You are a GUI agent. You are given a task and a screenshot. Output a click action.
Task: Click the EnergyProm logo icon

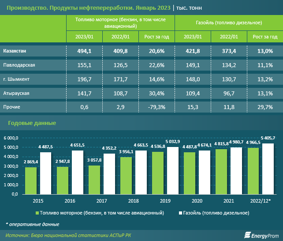248,235
